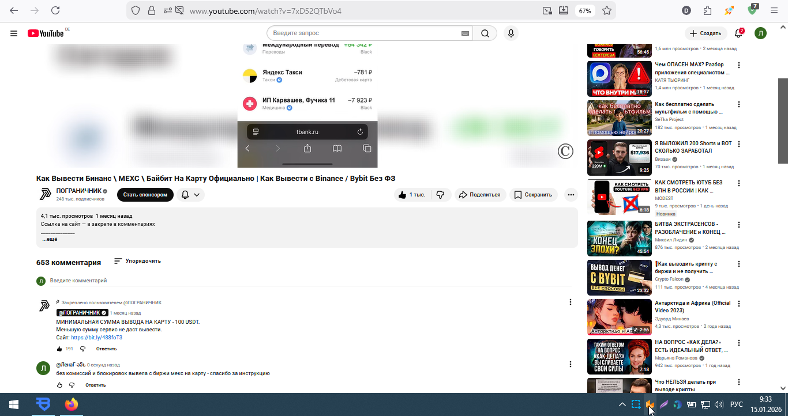This screenshot has height=416, width=788.
Task: Open the Упорядочить comment sort dropdown
Action: click(137, 261)
